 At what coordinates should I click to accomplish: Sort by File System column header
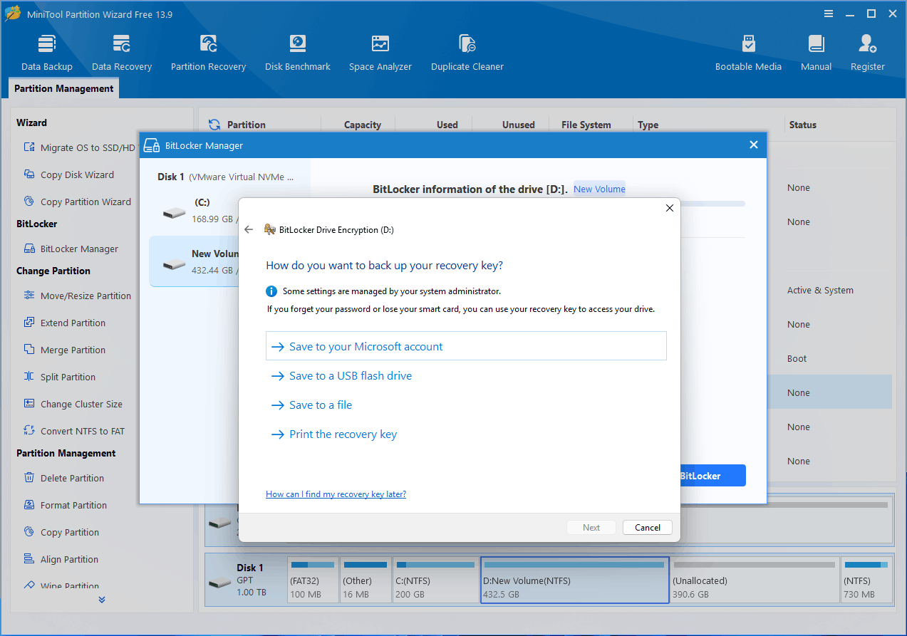pos(586,125)
